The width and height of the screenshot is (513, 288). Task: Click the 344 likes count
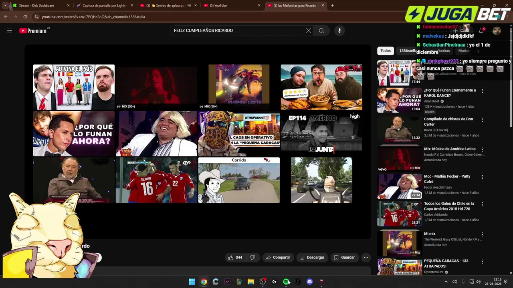coord(239,258)
